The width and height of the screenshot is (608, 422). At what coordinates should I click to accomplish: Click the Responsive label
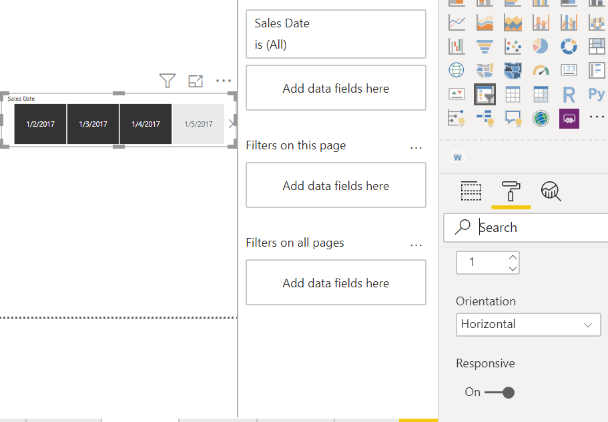coord(485,363)
